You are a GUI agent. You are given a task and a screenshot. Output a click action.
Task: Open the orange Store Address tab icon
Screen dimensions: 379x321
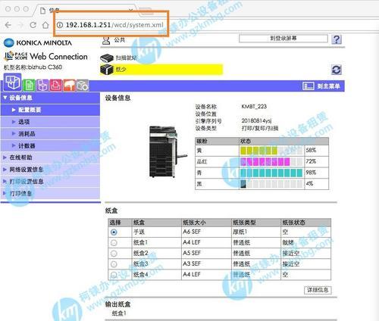[69, 86]
